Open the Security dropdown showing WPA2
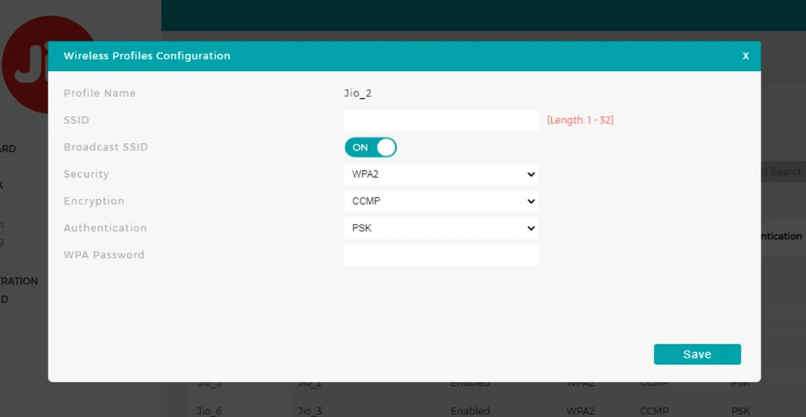The width and height of the screenshot is (806, 417). (x=441, y=174)
